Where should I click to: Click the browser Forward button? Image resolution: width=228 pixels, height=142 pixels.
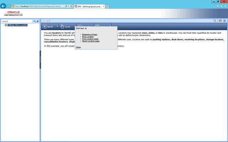[9, 6]
